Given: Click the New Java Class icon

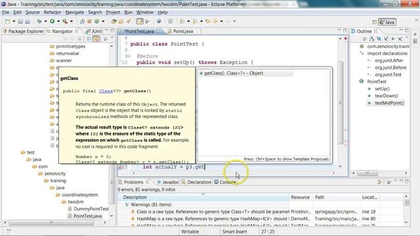Looking at the screenshot, I should coord(96,22).
